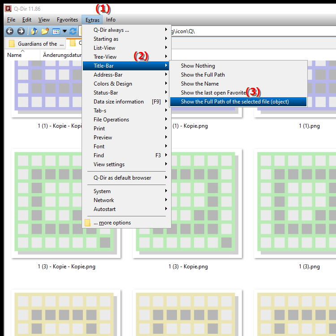Click the Refresh icon in toolbar

[x=73, y=31]
